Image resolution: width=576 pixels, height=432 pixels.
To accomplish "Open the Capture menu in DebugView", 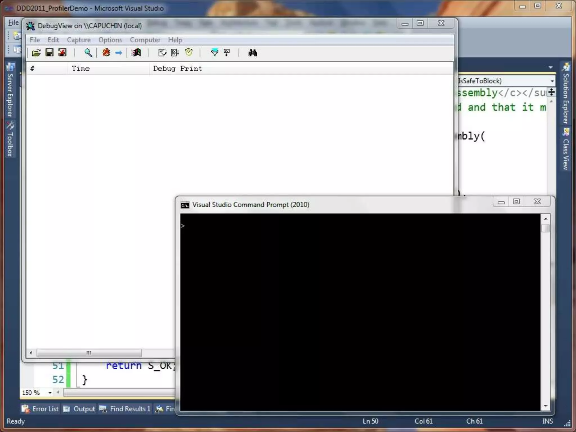I will click(x=79, y=40).
